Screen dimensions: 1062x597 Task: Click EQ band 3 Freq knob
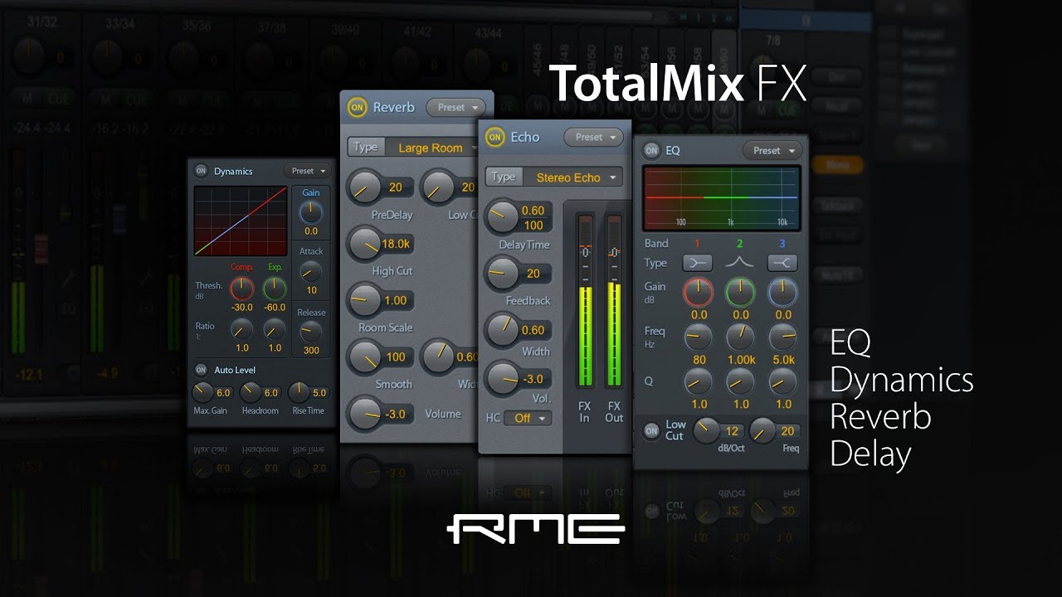pyautogui.click(x=782, y=337)
